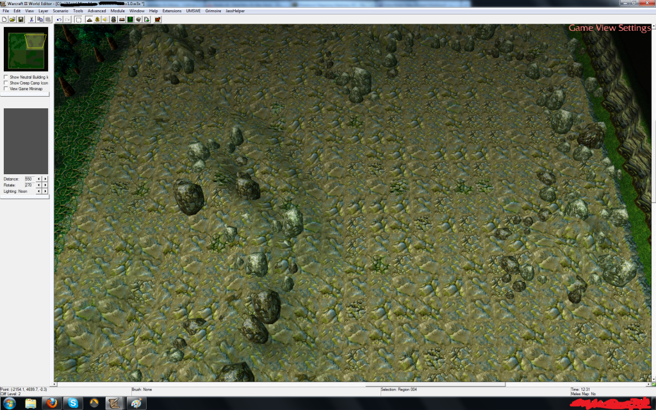Screen dimensions: 656x410
Task: Switch to Firefox in the taskbar
Action: (x=52, y=404)
